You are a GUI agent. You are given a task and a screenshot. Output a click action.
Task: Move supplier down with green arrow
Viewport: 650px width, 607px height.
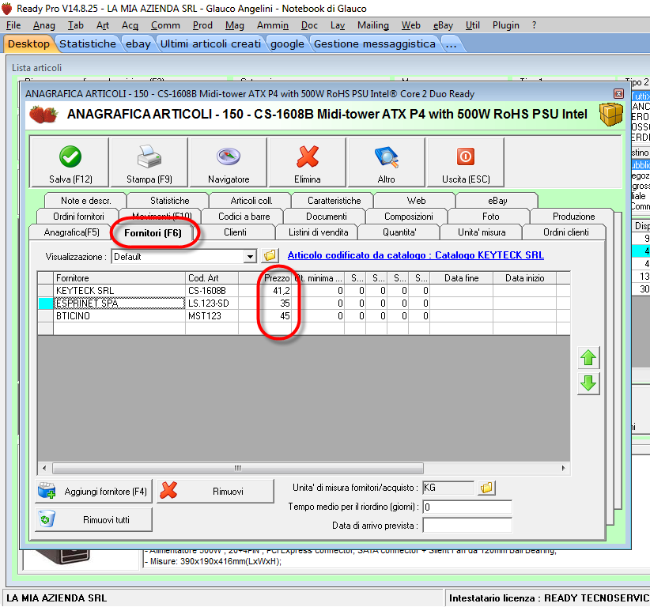pos(588,383)
